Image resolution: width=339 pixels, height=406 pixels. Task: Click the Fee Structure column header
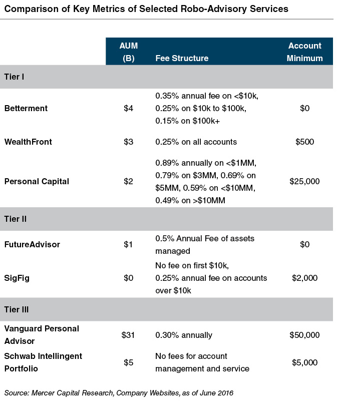[x=182, y=58]
